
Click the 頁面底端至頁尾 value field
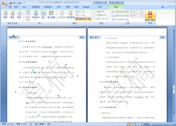[135, 16]
